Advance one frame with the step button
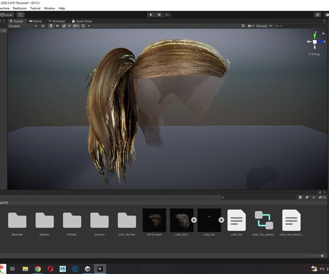Image resolution: width=329 pixels, height=274 pixels. coord(167,15)
